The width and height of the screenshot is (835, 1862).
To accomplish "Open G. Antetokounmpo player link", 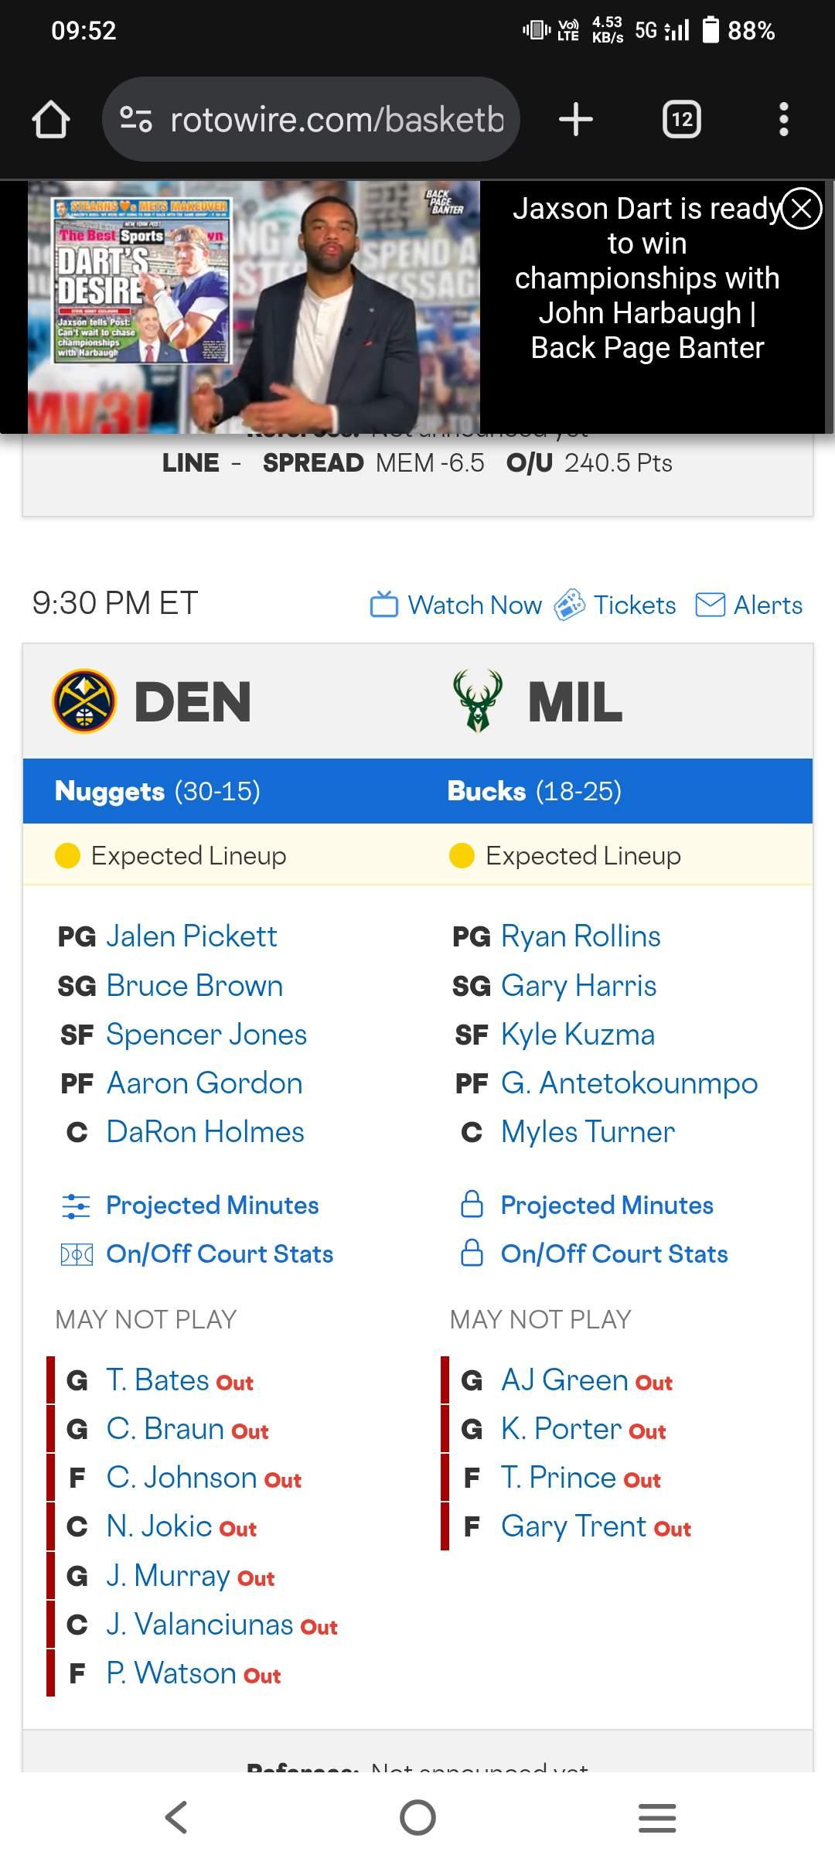I will tap(629, 1083).
